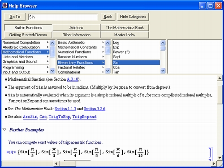Select Sqrt in the function list

tap(136, 57)
